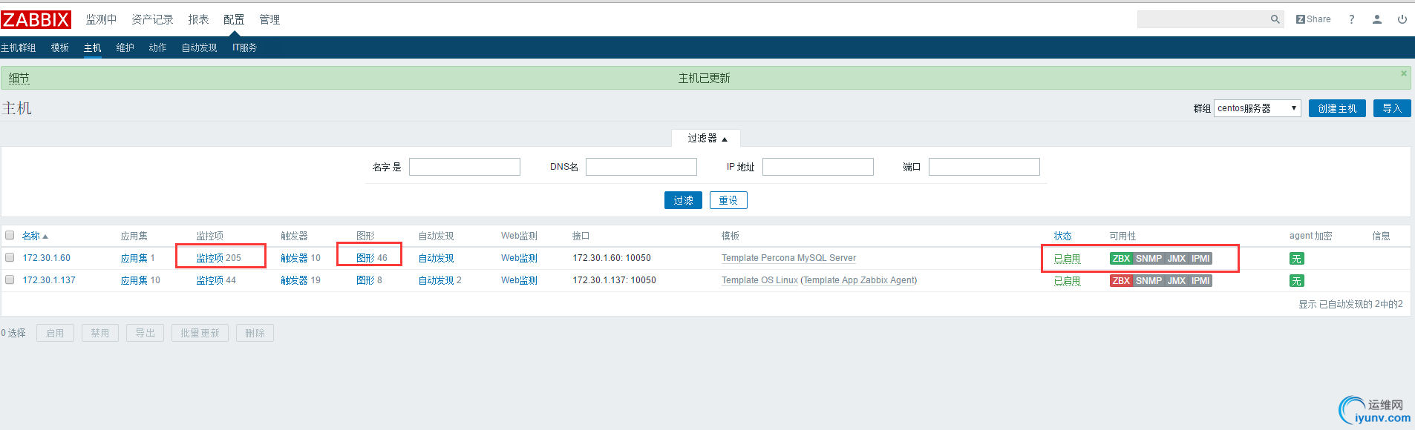This screenshot has height=430, width=1415.
Task: Open Template OS Linux link
Action: point(759,280)
